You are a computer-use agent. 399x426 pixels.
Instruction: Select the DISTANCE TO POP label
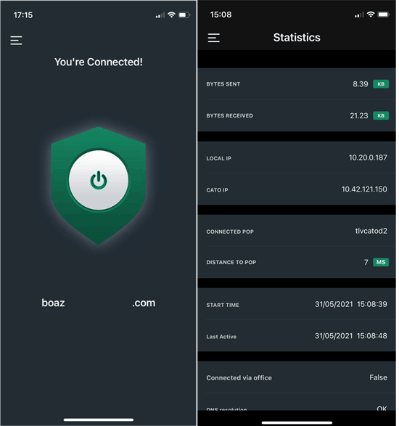point(231,263)
